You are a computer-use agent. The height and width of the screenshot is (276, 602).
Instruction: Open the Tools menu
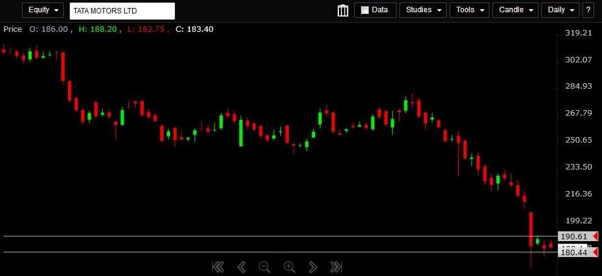[469, 10]
